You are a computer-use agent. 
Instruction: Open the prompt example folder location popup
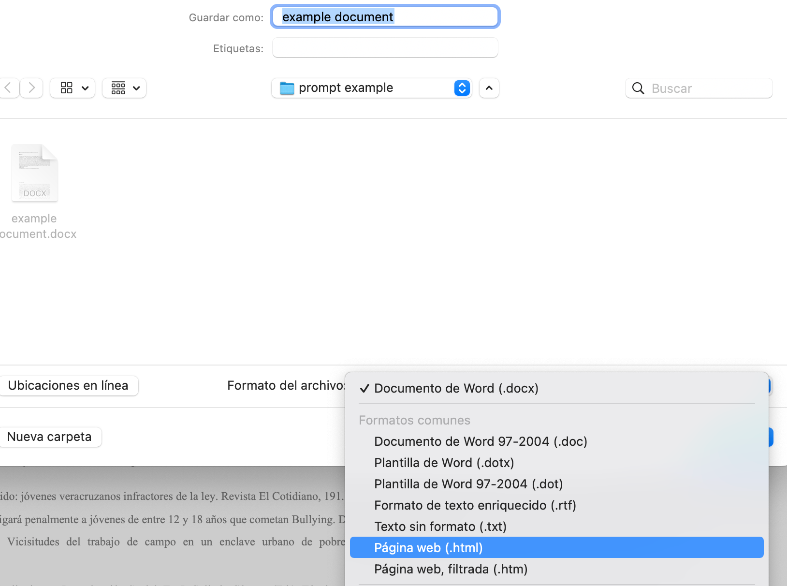click(372, 88)
